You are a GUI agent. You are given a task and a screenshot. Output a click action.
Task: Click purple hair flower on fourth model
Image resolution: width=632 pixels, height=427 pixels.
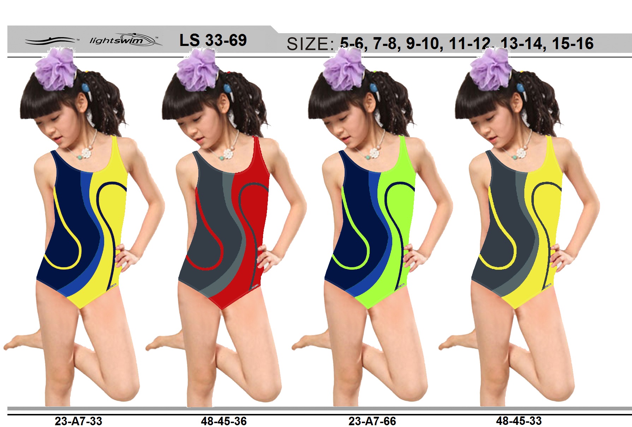(x=490, y=69)
